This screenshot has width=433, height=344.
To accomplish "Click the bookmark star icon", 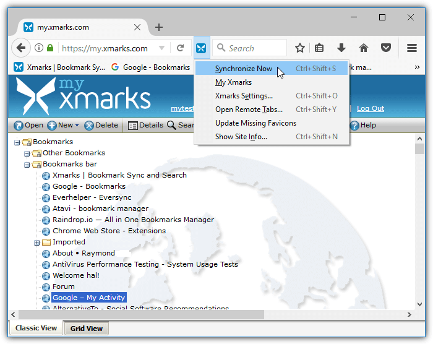I will coord(300,48).
